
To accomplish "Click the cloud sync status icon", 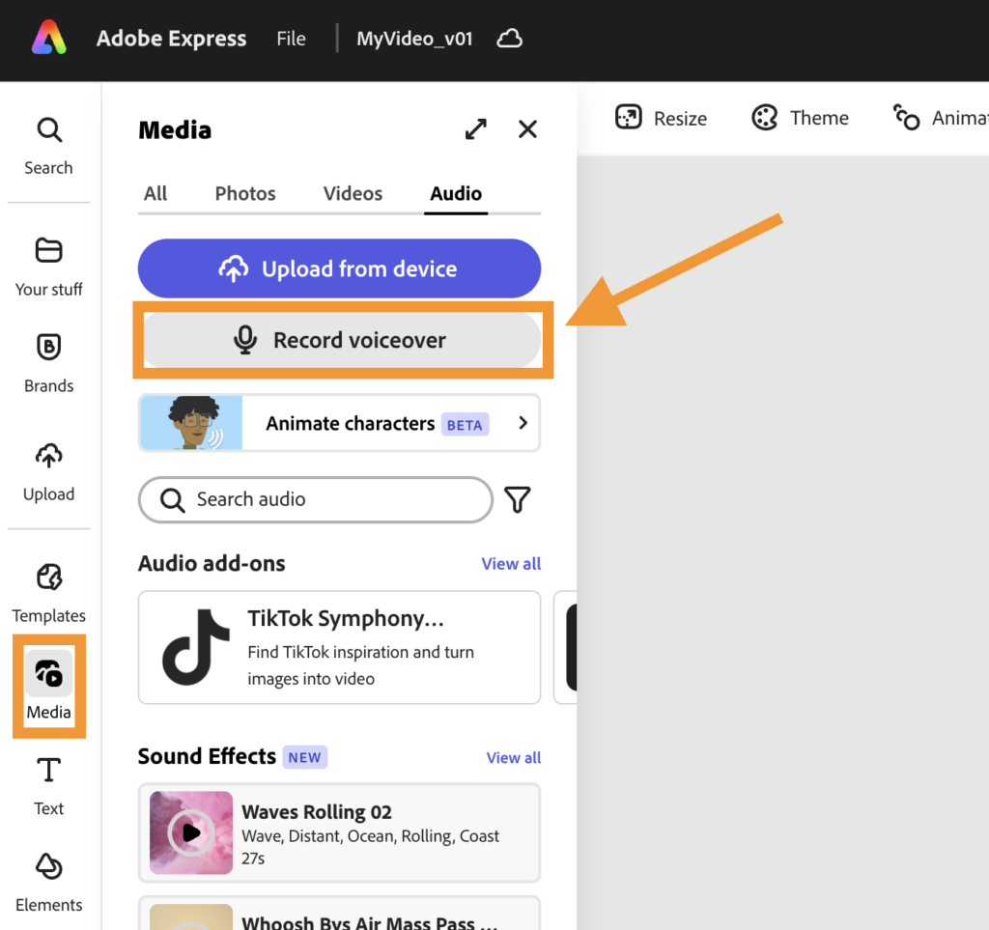I will 509,39.
